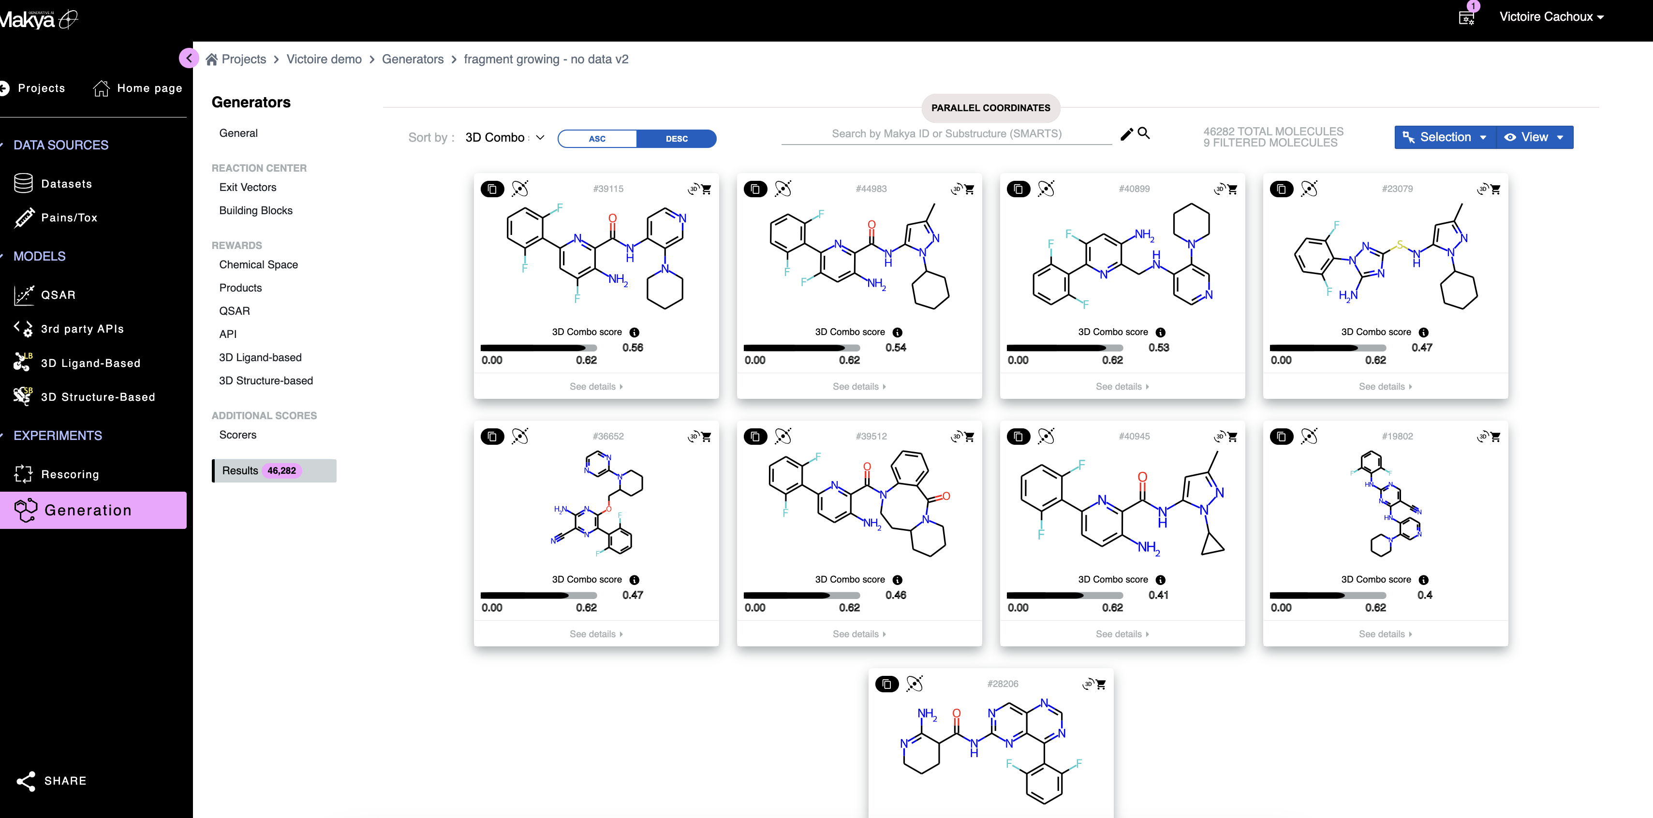Copy molecule #39115 with its copy icon
Screen dimensions: 1653x818
pyautogui.click(x=492, y=189)
